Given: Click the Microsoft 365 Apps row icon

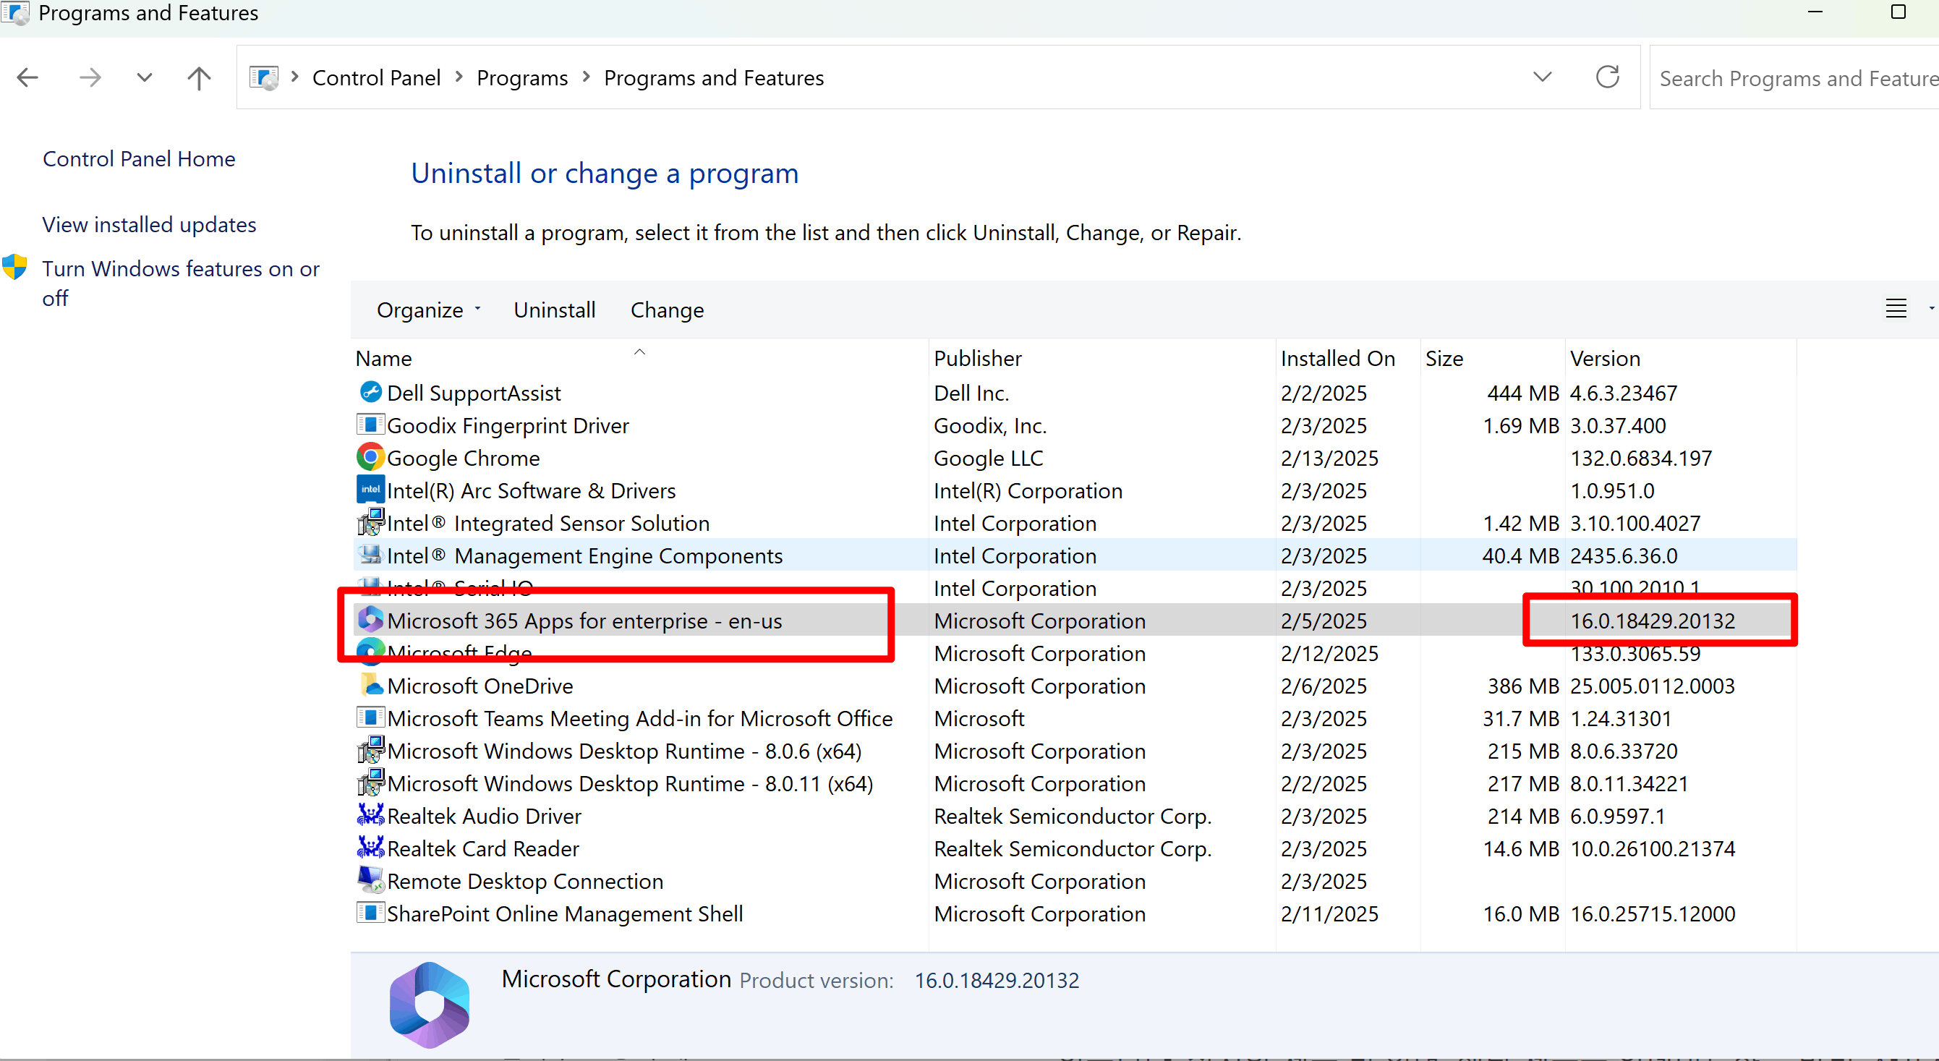Looking at the screenshot, I should pyautogui.click(x=370, y=619).
